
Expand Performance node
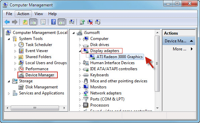(15, 69)
